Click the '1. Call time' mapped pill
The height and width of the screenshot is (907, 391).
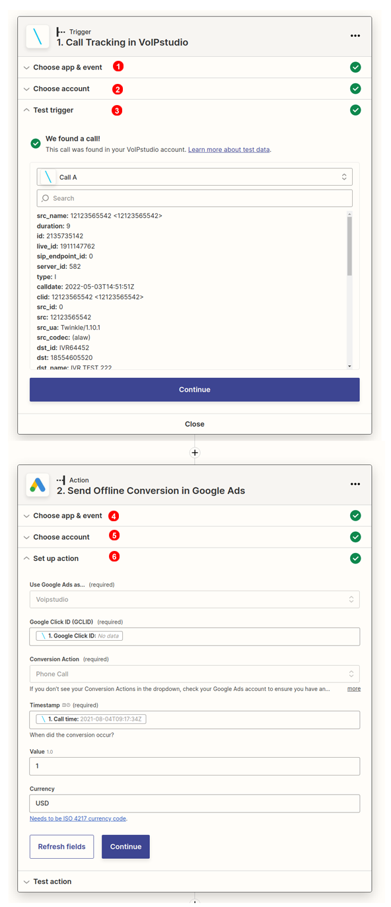tap(91, 719)
